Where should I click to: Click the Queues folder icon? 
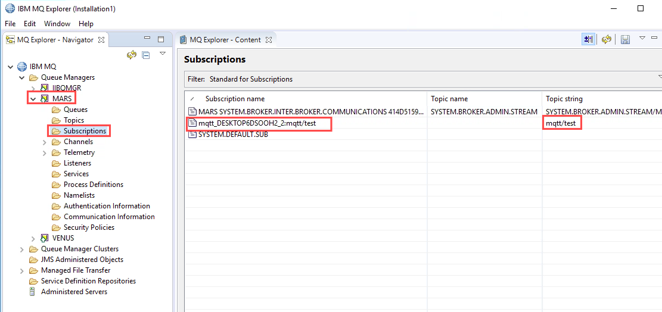[56, 110]
